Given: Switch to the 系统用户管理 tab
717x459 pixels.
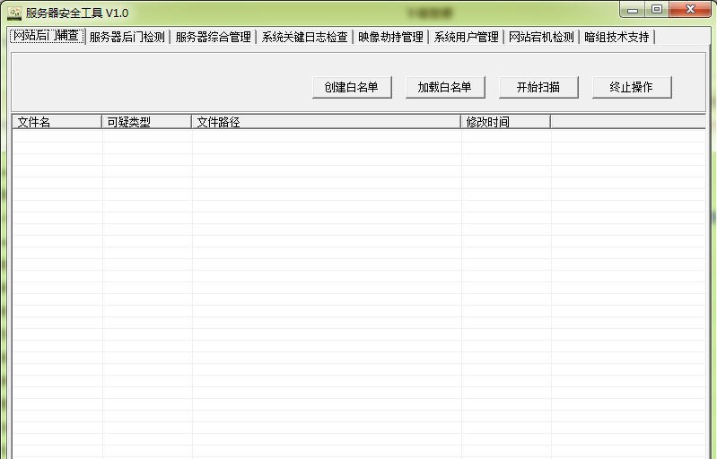Looking at the screenshot, I should [466, 37].
